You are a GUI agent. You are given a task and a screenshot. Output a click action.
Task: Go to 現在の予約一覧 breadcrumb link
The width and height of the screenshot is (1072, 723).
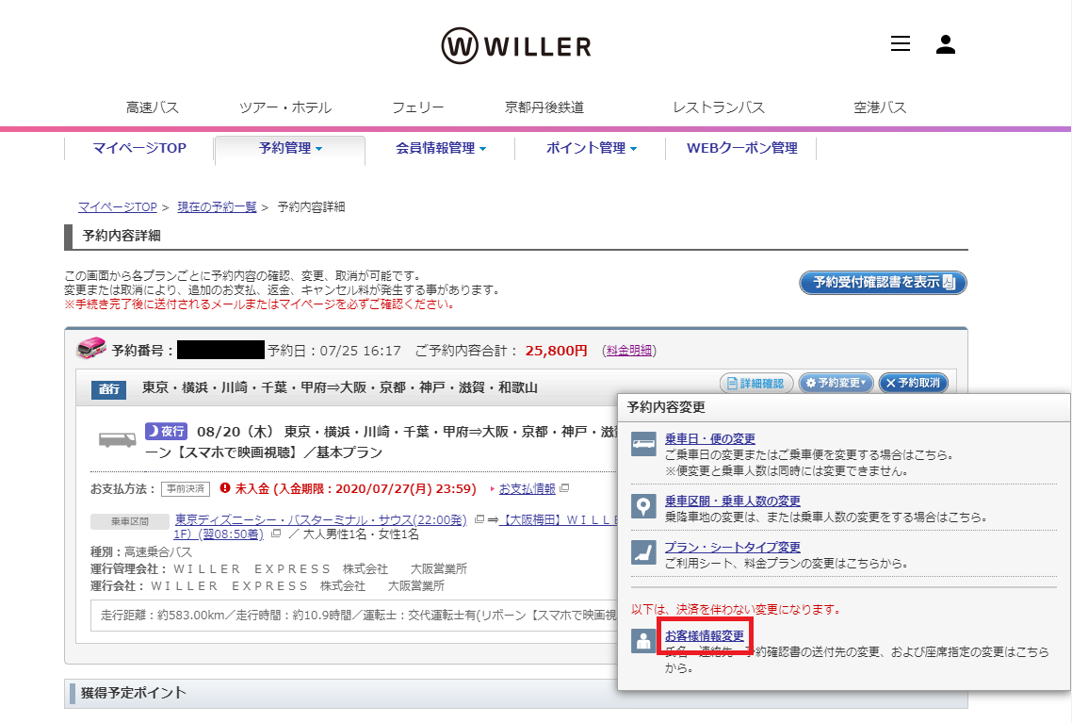(217, 207)
